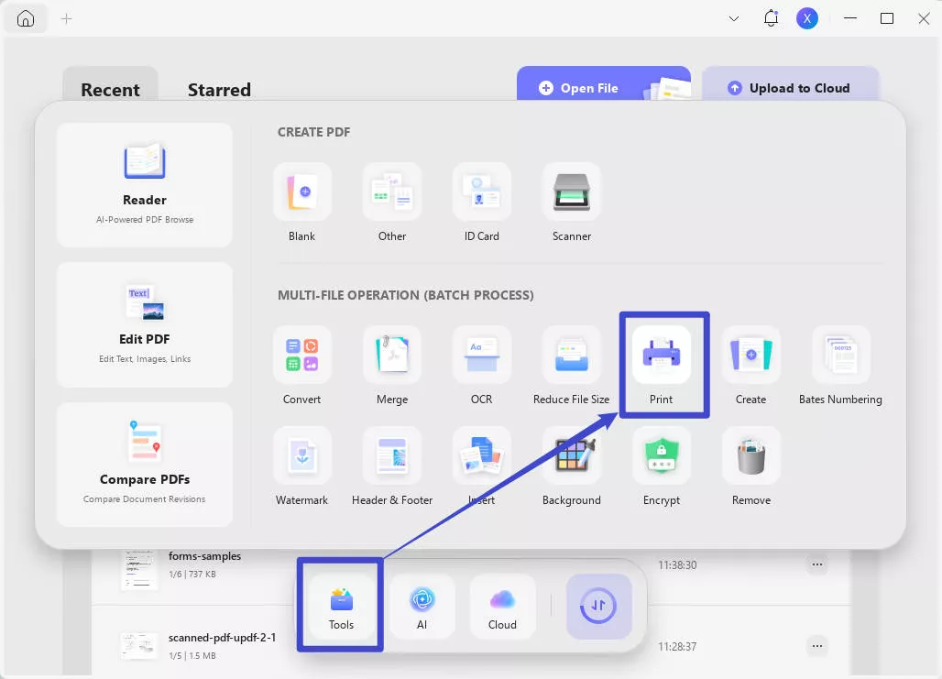942x679 pixels.
Task: Click Tools in the bottom toolbar
Action: 341,606
